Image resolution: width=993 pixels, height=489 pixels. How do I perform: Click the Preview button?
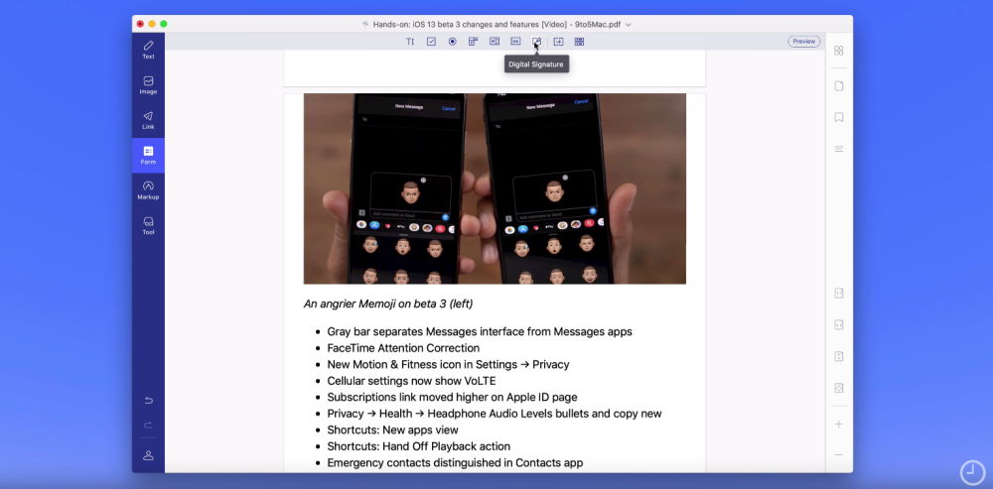803,42
